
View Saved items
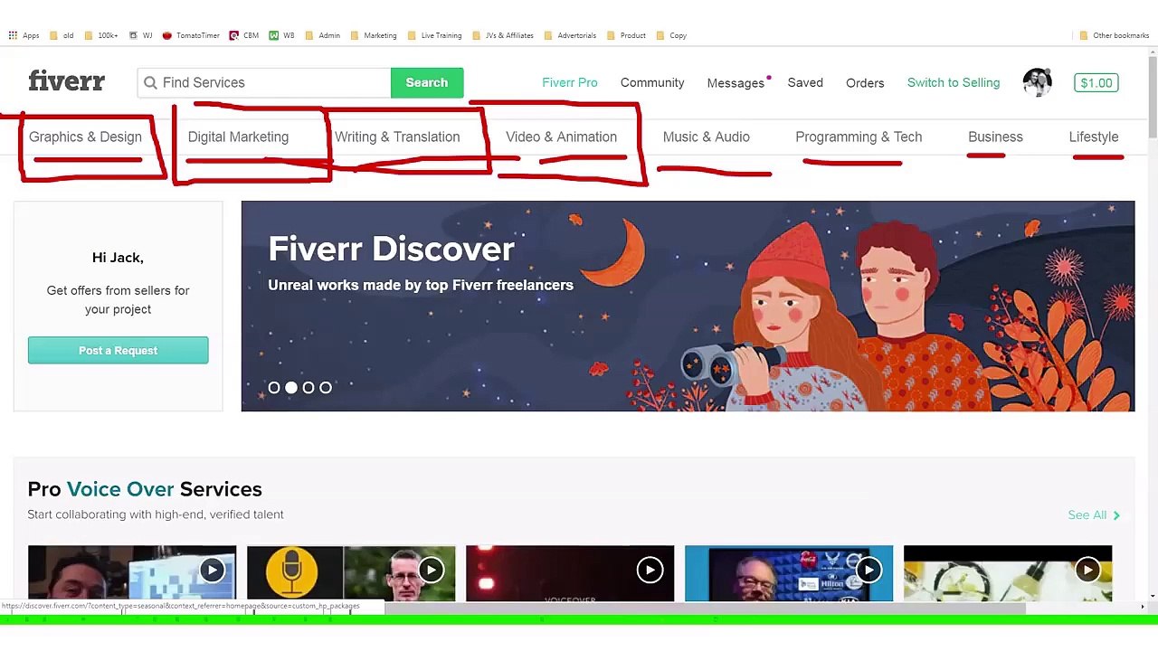pos(805,82)
